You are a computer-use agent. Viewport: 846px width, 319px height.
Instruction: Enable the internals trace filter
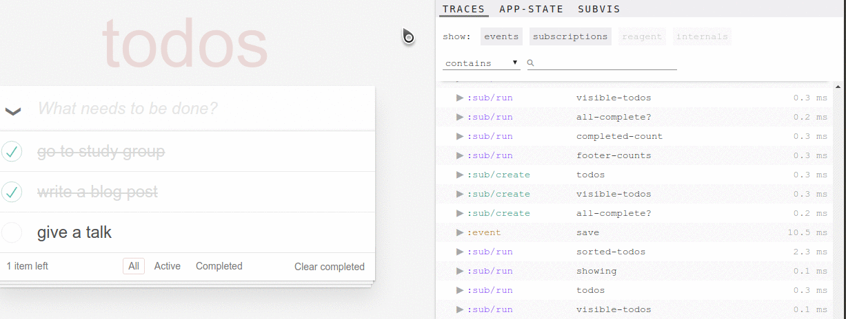(702, 36)
